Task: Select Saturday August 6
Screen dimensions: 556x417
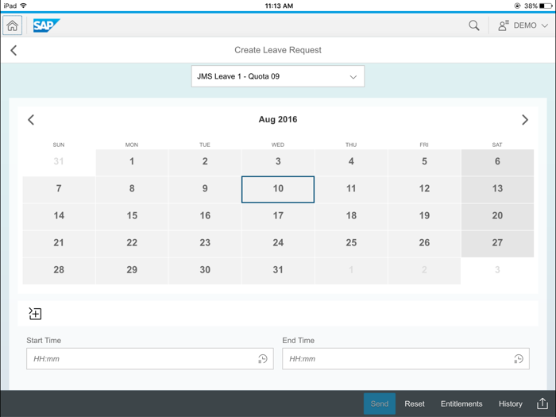Action: tap(497, 162)
